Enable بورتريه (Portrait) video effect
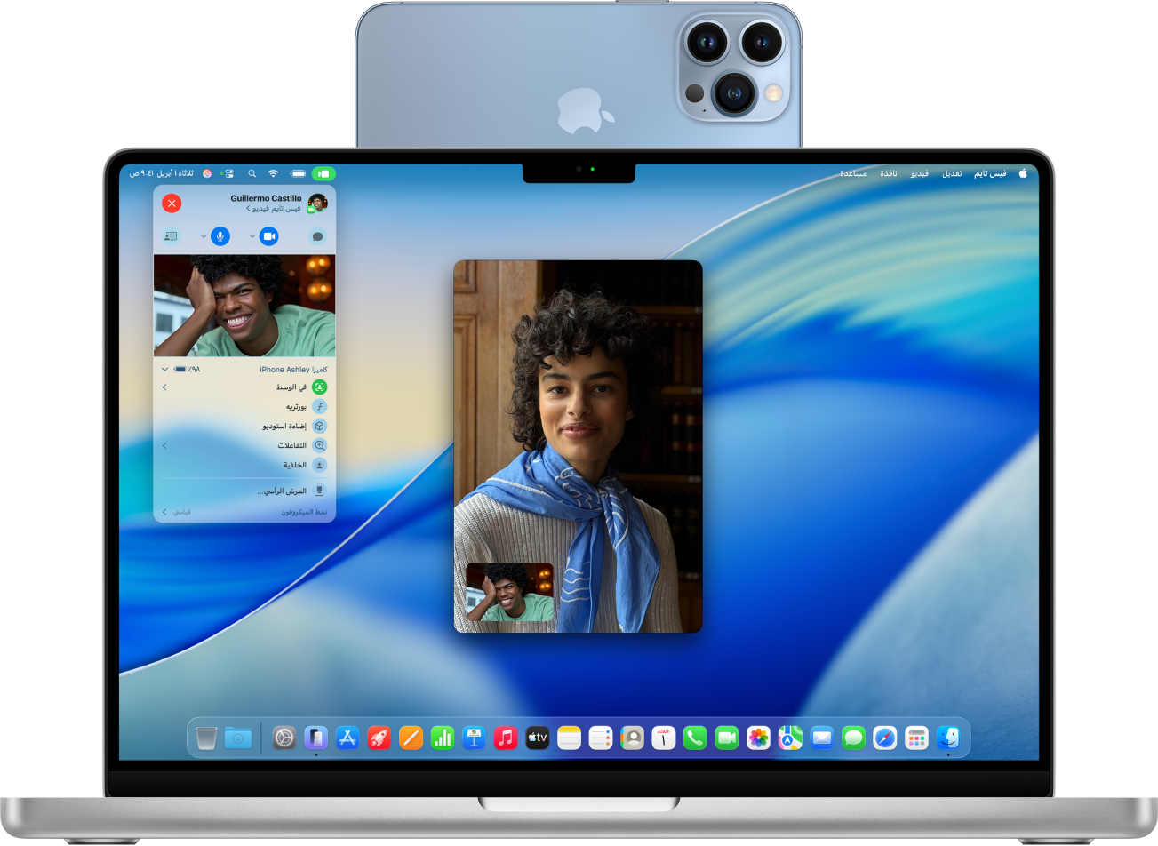1158x846 pixels. point(318,406)
